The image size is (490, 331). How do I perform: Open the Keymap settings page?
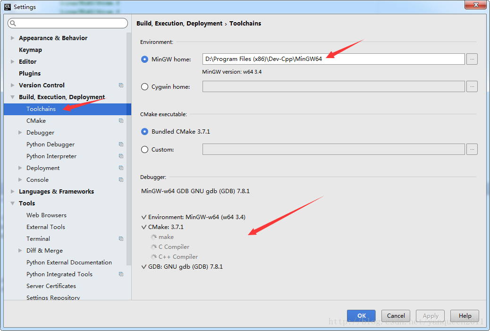point(30,50)
